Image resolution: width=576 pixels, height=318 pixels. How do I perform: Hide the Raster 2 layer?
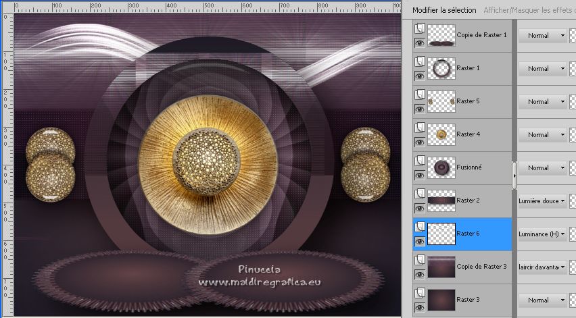tap(419, 208)
